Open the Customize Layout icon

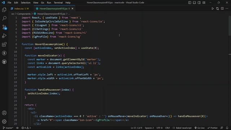(204, 3)
